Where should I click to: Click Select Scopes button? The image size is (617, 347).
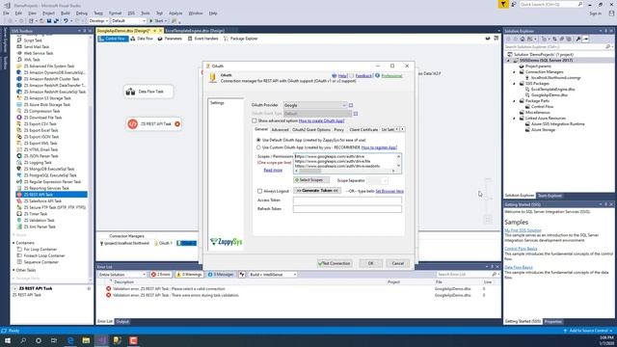pos(311,180)
